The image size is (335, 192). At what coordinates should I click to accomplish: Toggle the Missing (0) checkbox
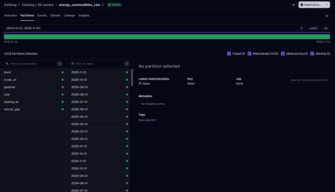point(312,53)
